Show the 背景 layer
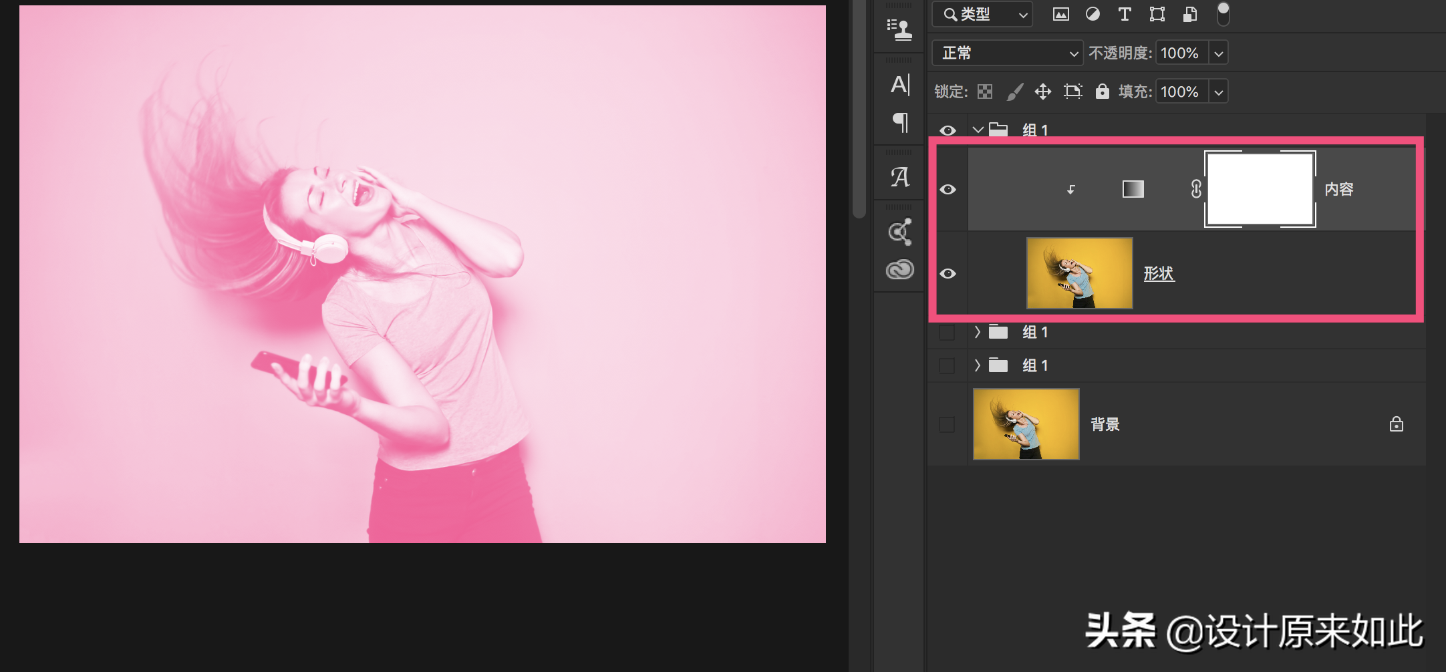 coord(947,424)
